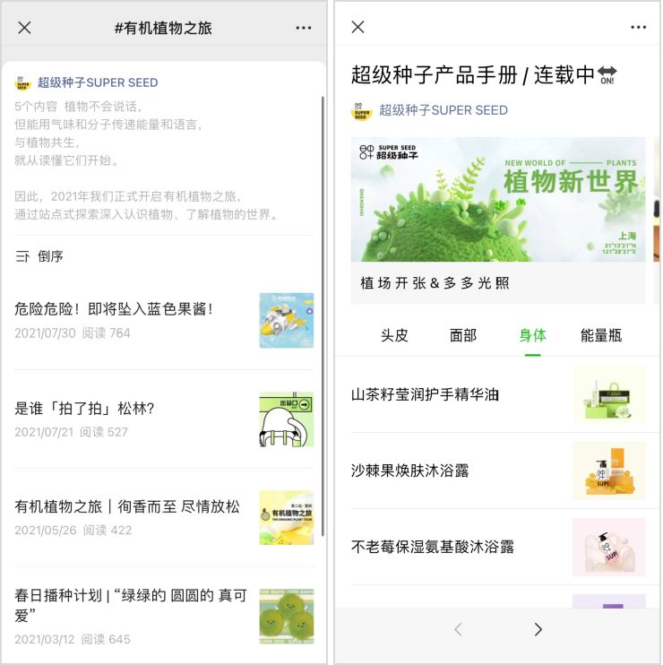Screen dimensions: 663x665
Task: Click the green hand oil product thumbnail
Action: click(x=608, y=395)
